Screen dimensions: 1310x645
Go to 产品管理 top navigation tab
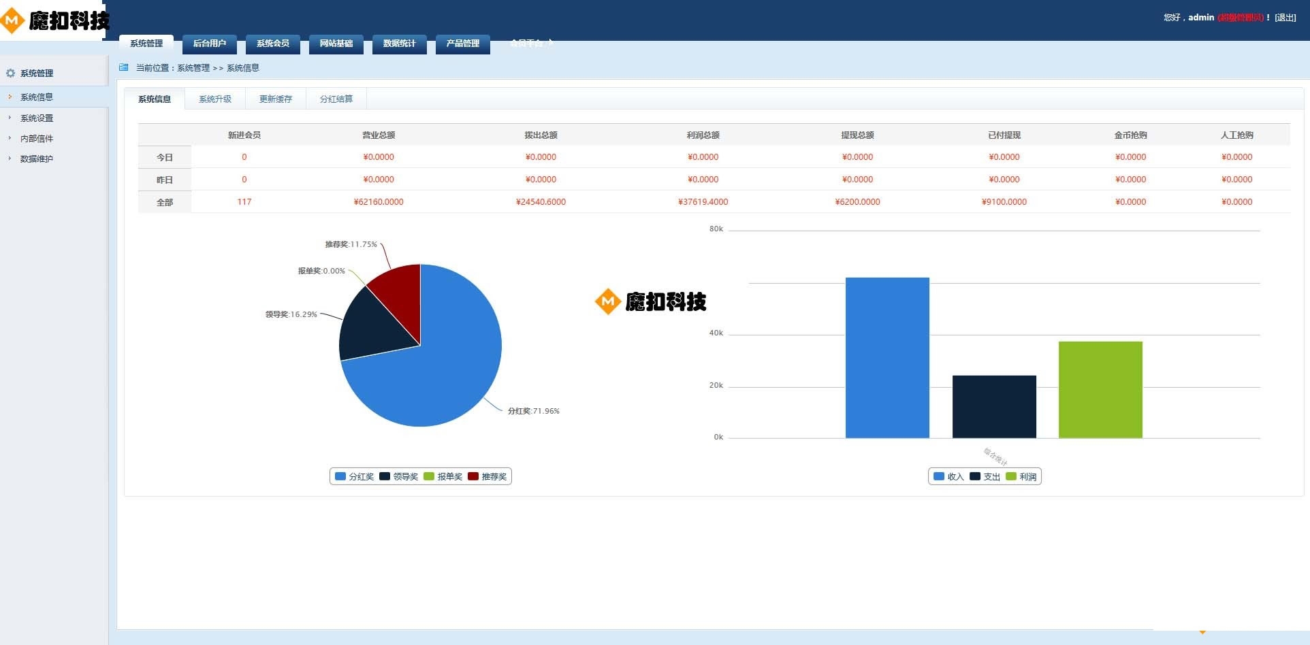tap(462, 44)
